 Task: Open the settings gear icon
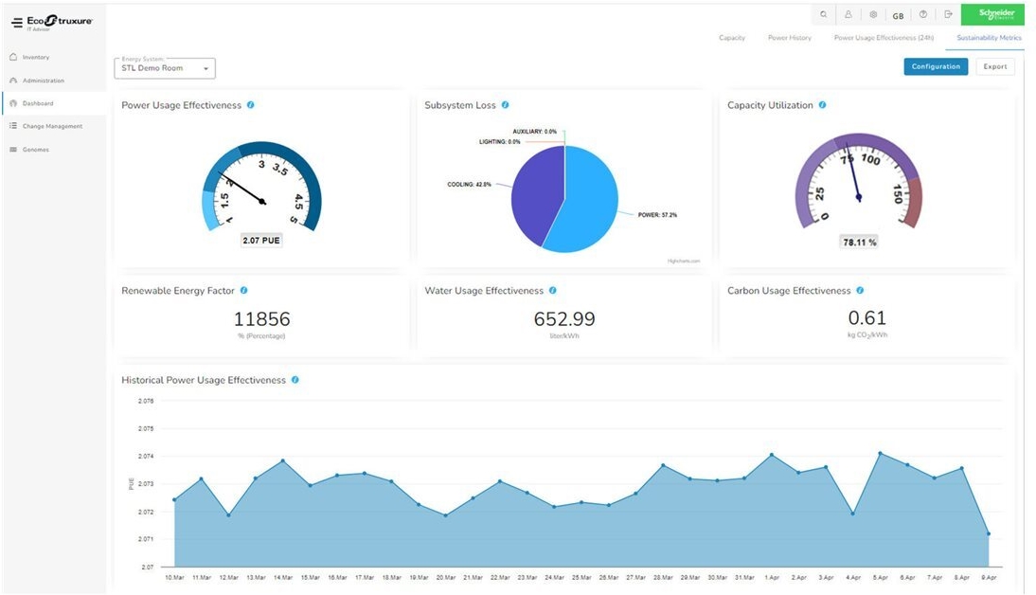[873, 15]
